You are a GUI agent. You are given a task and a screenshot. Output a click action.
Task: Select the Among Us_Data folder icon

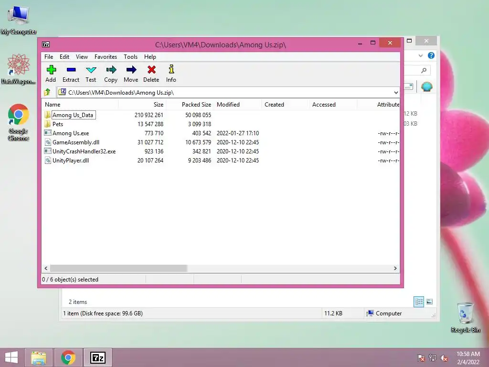[47, 115]
